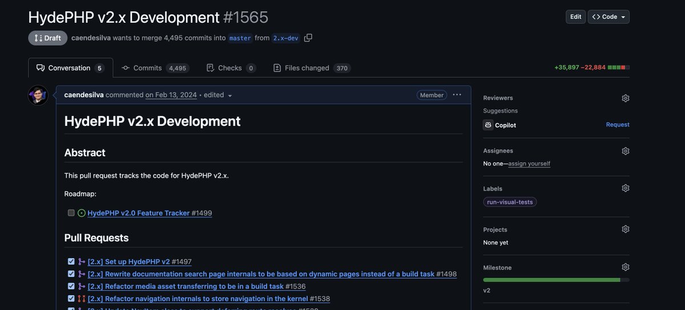Viewport: 685px width, 310px height.
Task: Open Assignees settings gear
Action: 626,151
